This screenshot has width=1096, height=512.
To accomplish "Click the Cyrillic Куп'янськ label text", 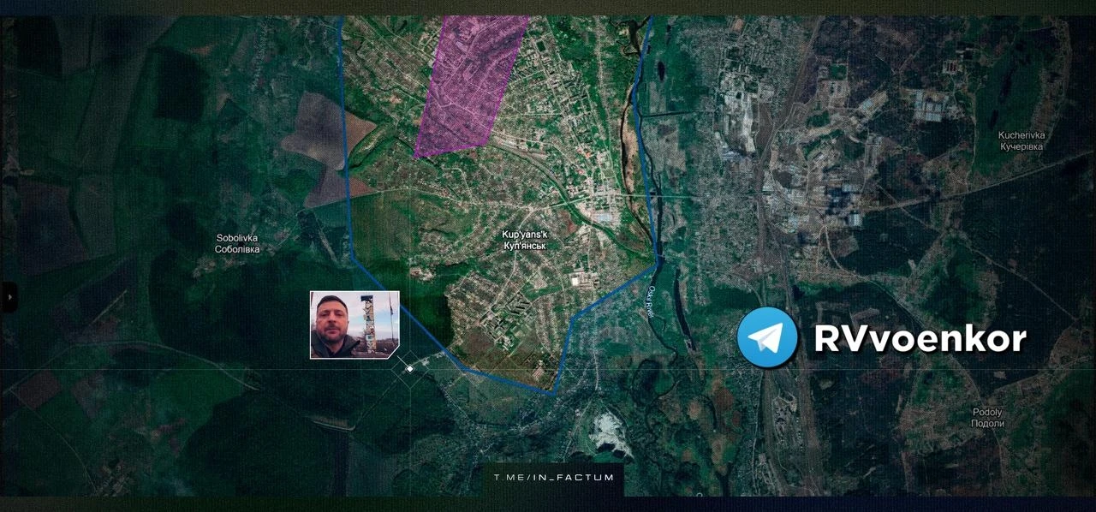I will [x=523, y=246].
